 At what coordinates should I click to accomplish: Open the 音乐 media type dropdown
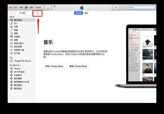[x=26, y=13]
